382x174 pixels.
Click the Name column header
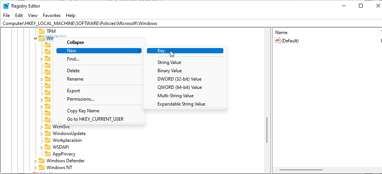[x=281, y=33]
